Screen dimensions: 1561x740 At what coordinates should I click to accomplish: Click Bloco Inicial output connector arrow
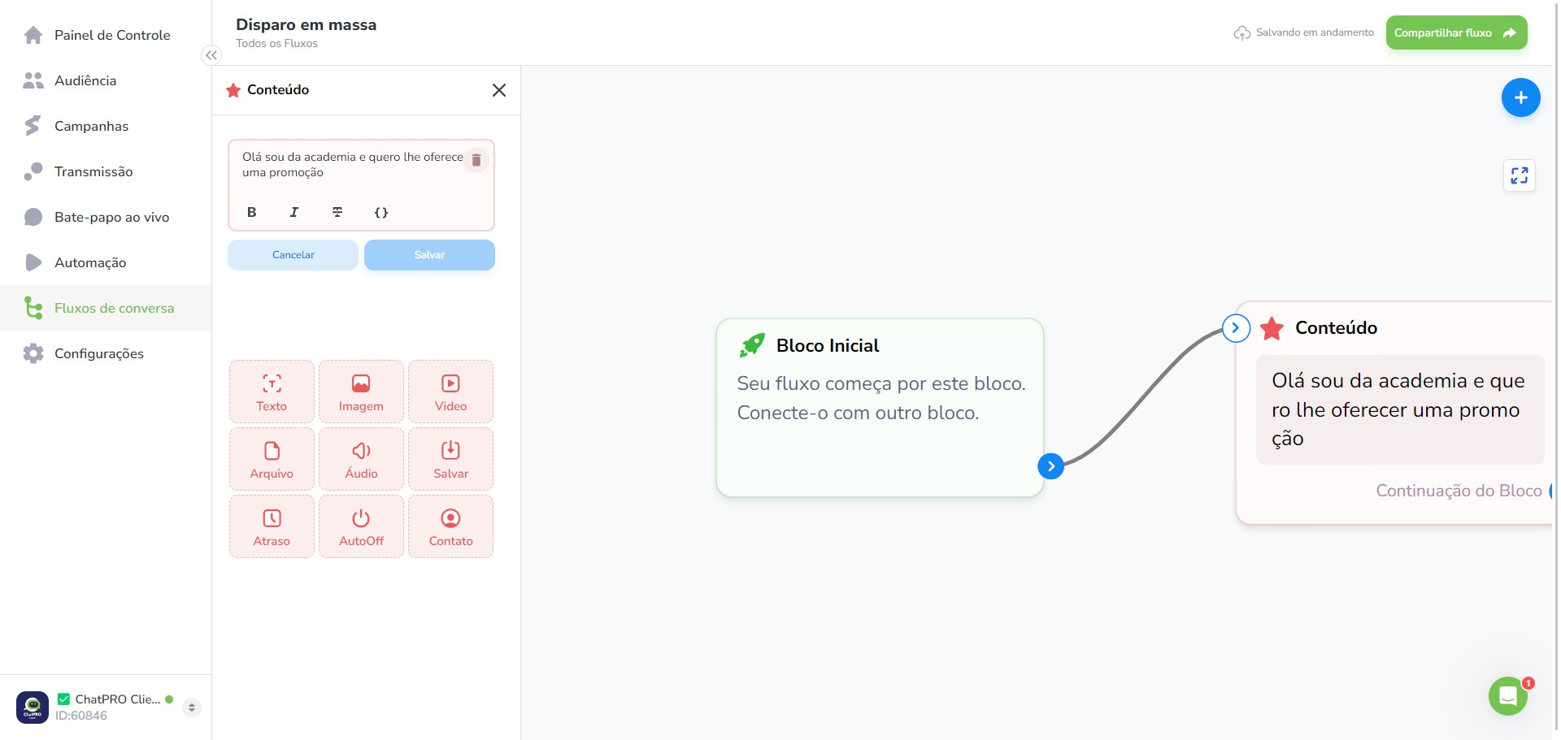1050,466
